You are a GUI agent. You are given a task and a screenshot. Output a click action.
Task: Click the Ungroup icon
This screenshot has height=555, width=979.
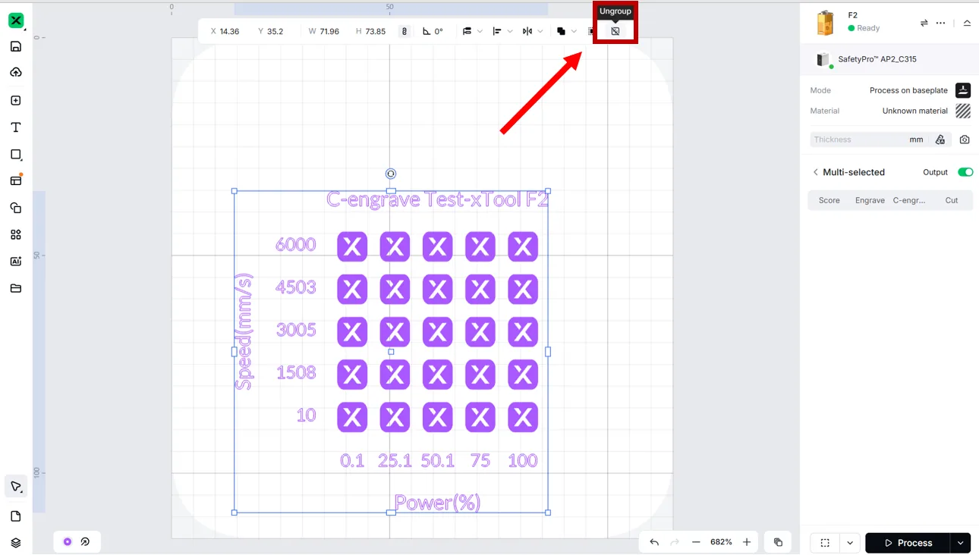coord(615,31)
